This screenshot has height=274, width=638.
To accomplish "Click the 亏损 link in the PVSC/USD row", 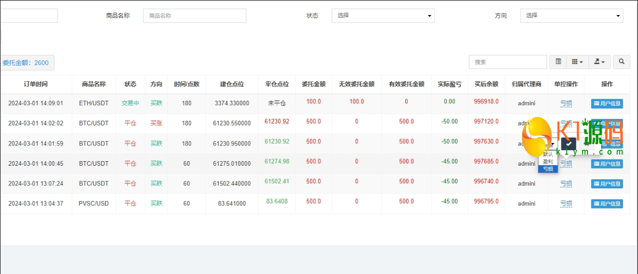I will click(x=566, y=203).
